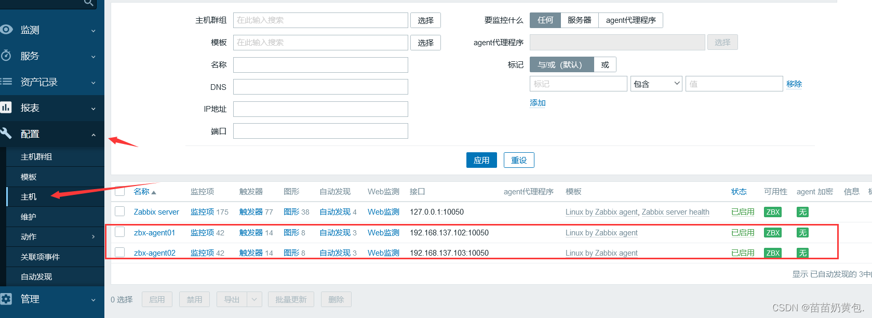Focus the 标记 tag name field

coord(579,84)
